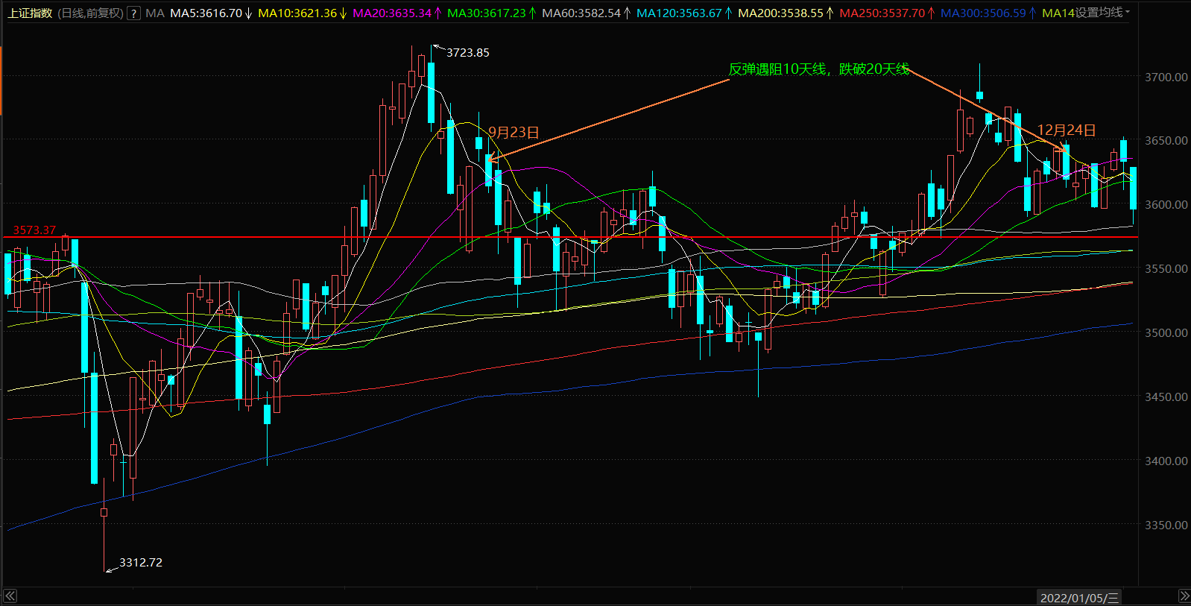
Task: Select the MA60:3582.54 indicator label
Action: pyautogui.click(x=581, y=13)
